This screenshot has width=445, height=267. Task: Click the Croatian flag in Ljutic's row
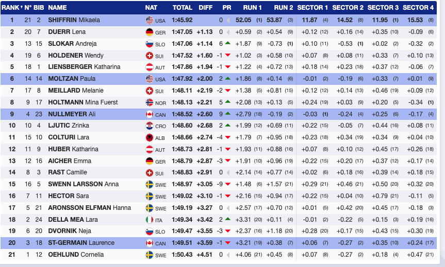click(x=150, y=126)
